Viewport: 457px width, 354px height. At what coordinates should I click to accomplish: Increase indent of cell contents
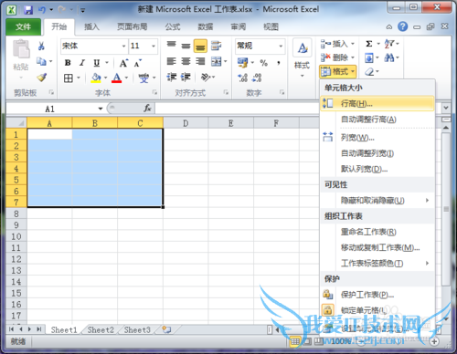click(x=186, y=78)
